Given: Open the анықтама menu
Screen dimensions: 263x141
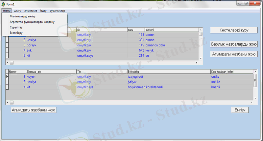Looking at the screenshot, I should (31, 10).
